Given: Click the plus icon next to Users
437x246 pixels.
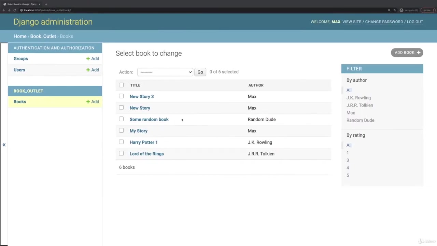Looking at the screenshot, I should click(x=88, y=70).
